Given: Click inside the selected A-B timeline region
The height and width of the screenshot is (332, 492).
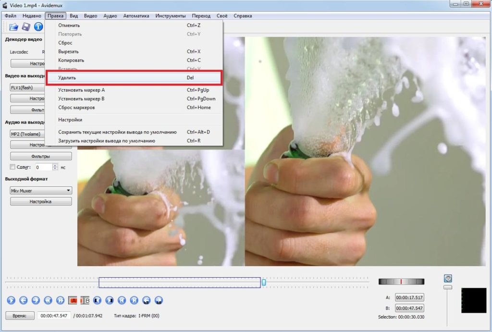Looking at the screenshot, I should 180,283.
